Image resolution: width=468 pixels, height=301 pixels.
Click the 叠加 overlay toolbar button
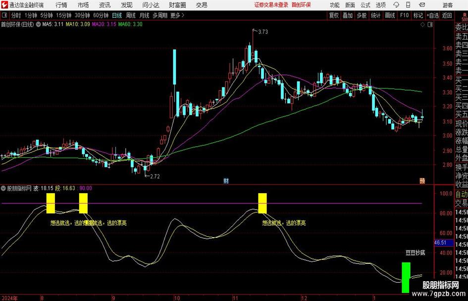[348, 15]
